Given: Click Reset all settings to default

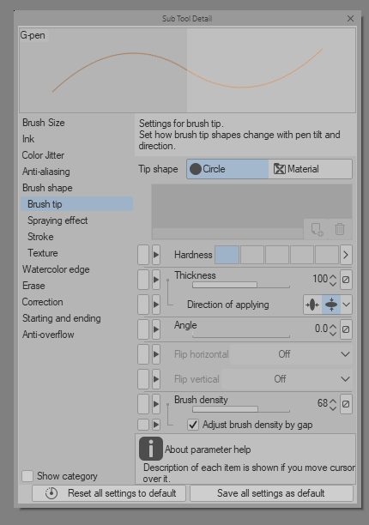Looking at the screenshot, I should pyautogui.click(x=109, y=493).
